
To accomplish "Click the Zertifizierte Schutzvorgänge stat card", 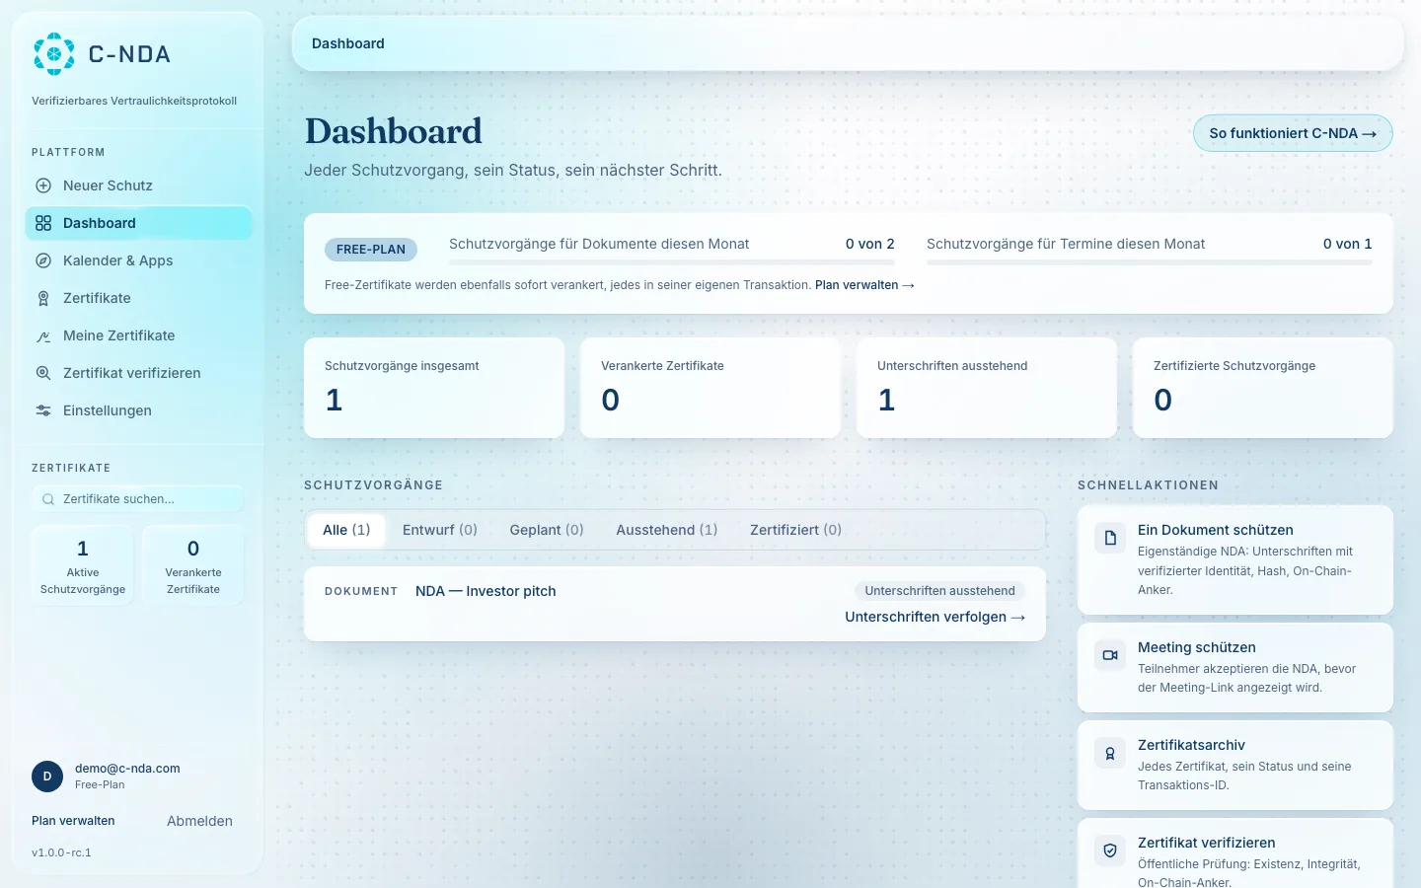I will (x=1263, y=388).
